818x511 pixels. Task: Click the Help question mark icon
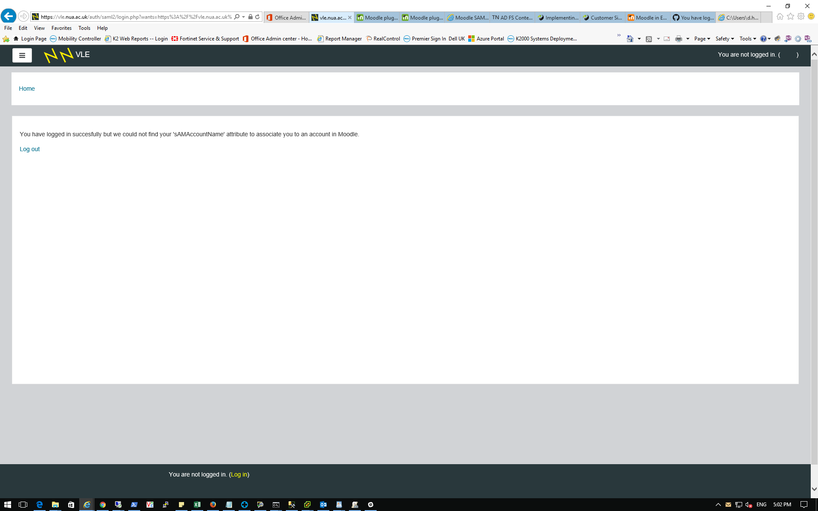pos(763,39)
